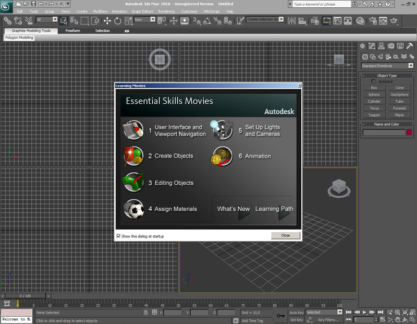Toggle Window/Crossing selection mode
Viewport: 417px width, 324px height.
point(95,20)
